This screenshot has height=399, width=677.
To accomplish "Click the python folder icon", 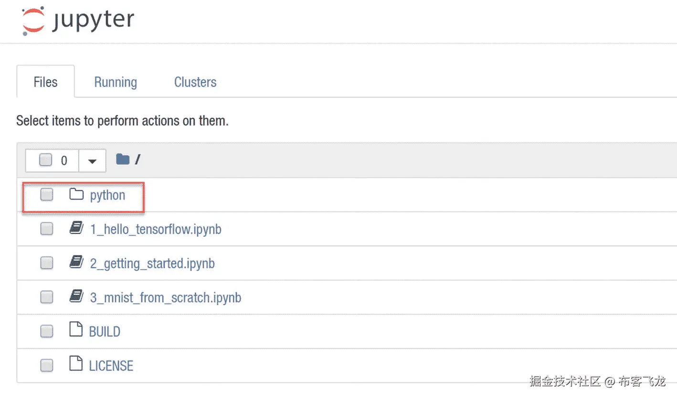I will pos(76,194).
